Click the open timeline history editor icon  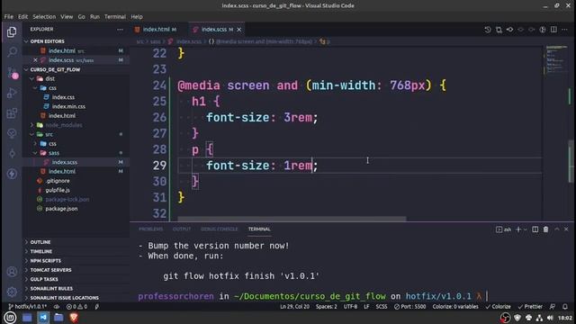[488, 30]
